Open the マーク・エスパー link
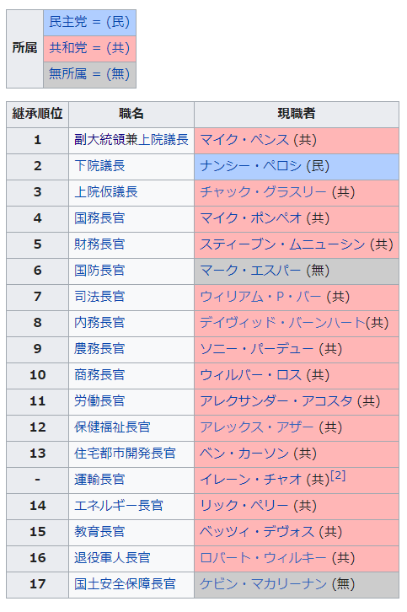The image size is (407, 612). (x=251, y=271)
